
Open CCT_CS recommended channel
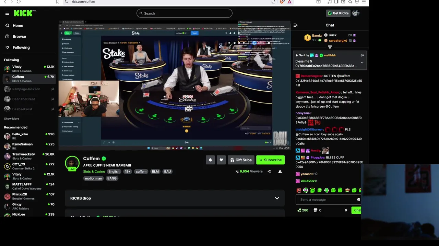click(29, 166)
